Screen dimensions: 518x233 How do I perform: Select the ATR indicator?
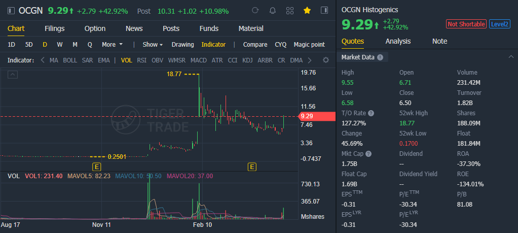[x=217, y=60]
